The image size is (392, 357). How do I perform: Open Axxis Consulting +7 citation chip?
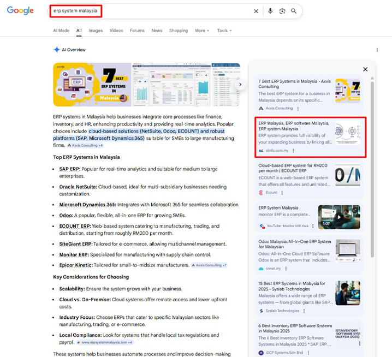click(x=209, y=265)
